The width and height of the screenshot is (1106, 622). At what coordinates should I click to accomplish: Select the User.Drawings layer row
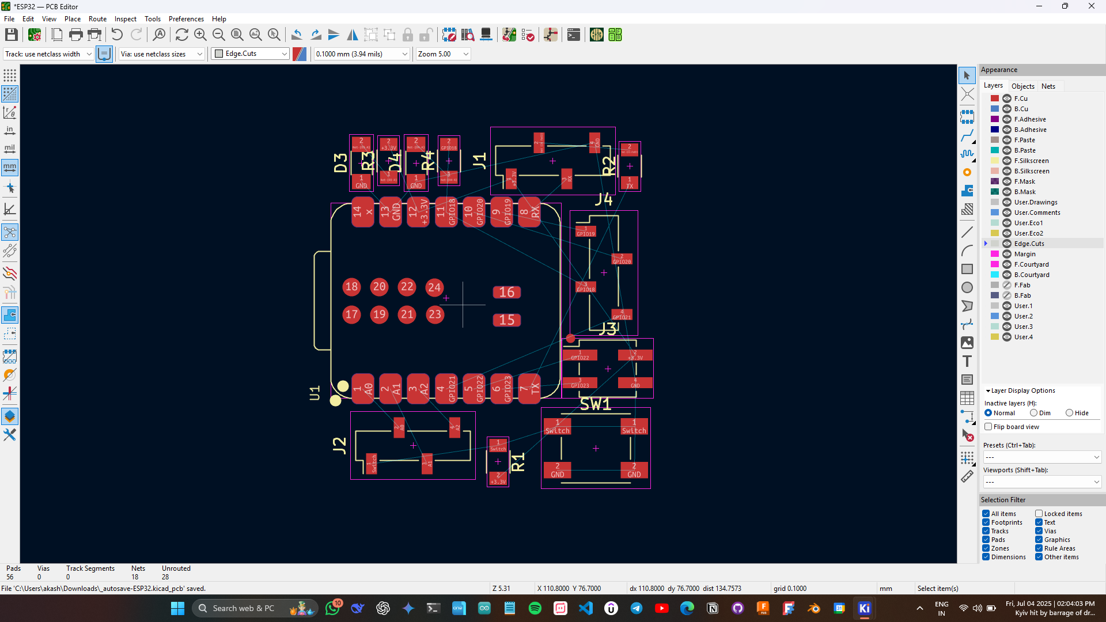click(1041, 202)
